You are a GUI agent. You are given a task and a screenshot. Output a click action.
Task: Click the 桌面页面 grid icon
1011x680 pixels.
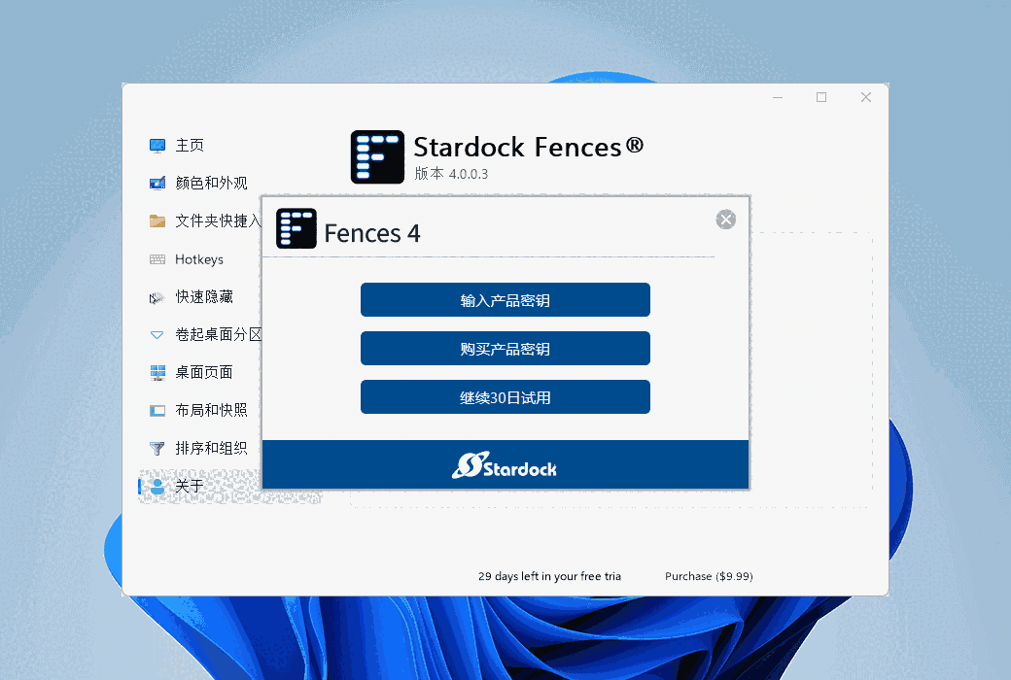coord(157,373)
